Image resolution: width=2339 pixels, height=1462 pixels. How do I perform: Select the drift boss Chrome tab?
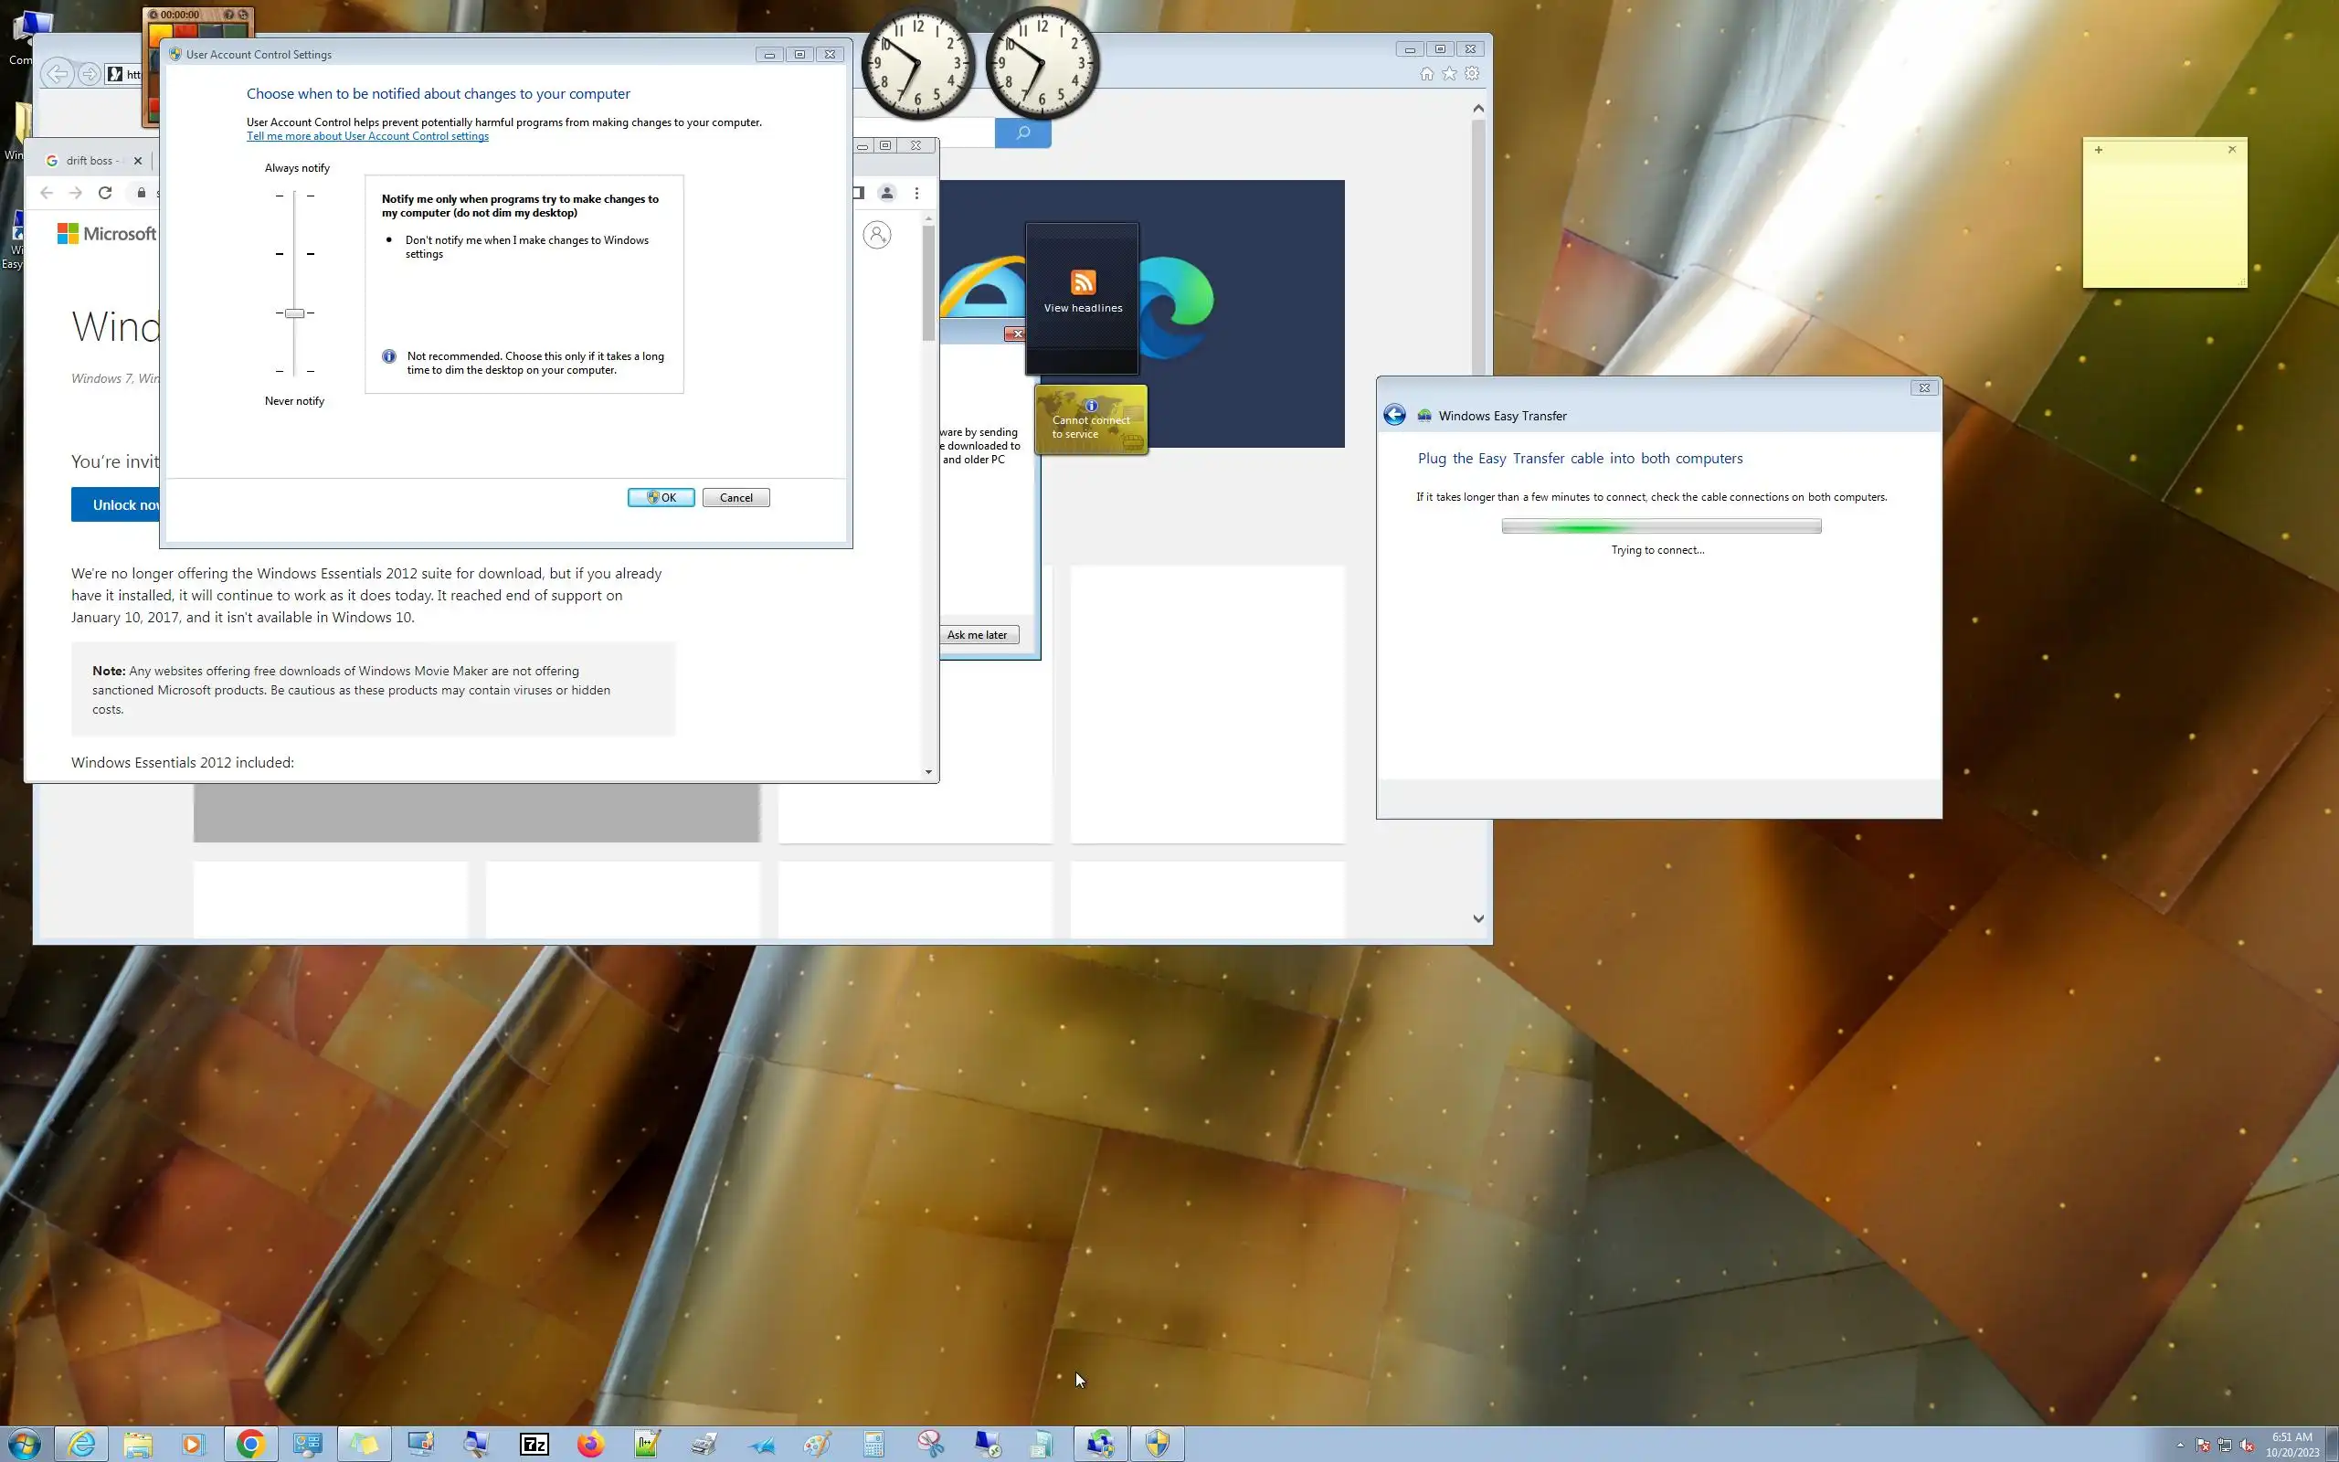click(89, 161)
